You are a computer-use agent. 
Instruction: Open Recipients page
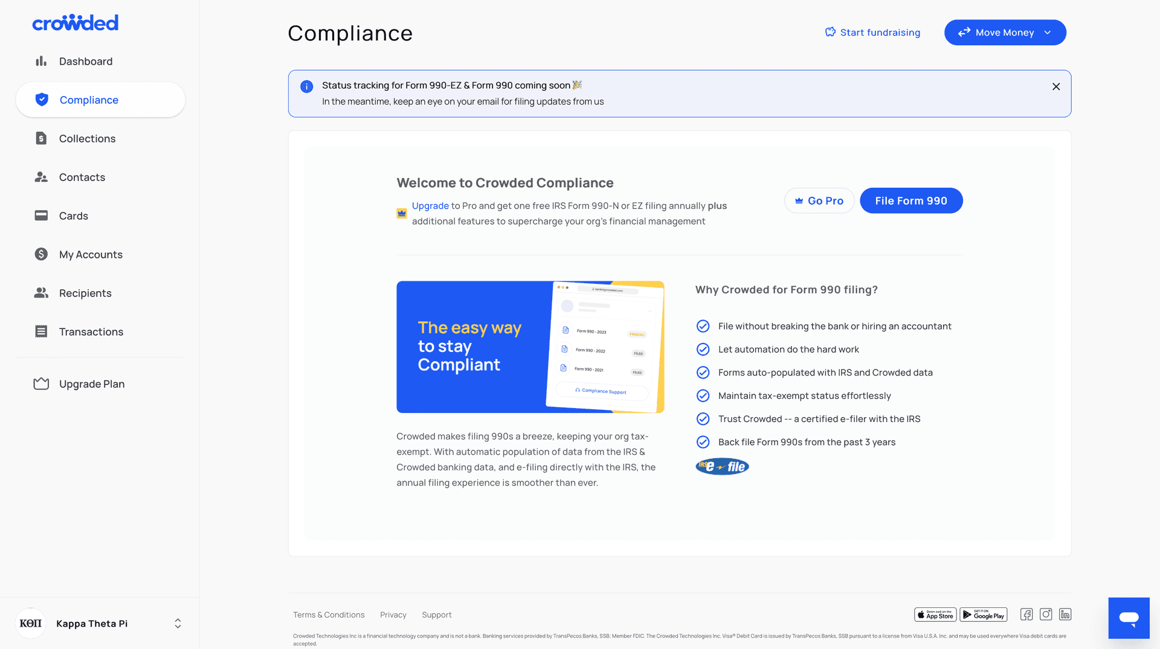coord(100,293)
